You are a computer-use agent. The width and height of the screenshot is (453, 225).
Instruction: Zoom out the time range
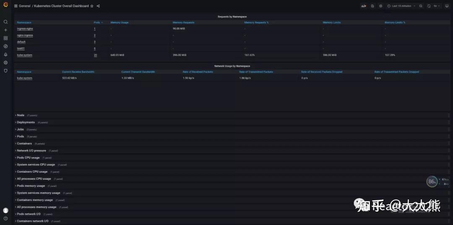[421, 6]
